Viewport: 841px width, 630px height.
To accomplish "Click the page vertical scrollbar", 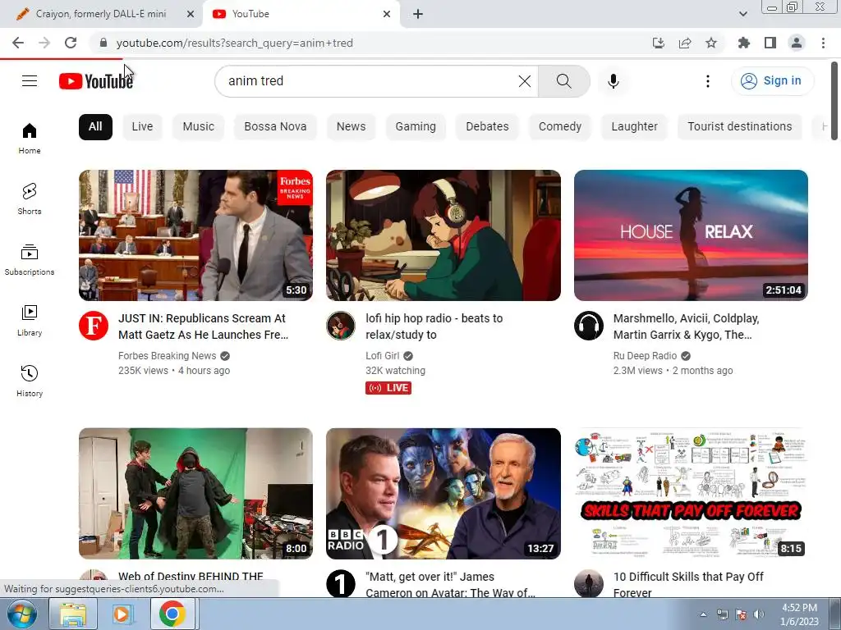I will point(834,101).
